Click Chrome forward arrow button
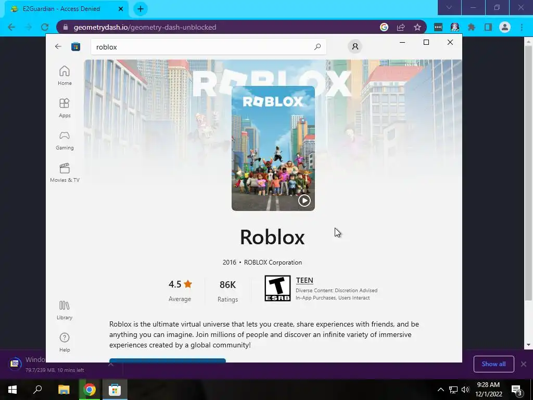 pyautogui.click(x=28, y=27)
